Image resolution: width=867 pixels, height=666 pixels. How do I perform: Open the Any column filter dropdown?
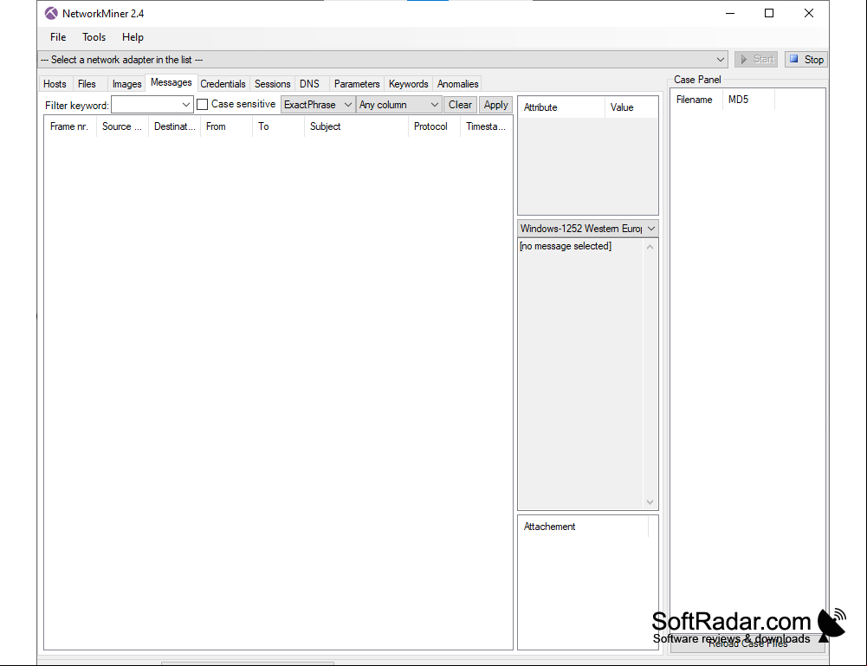click(398, 105)
